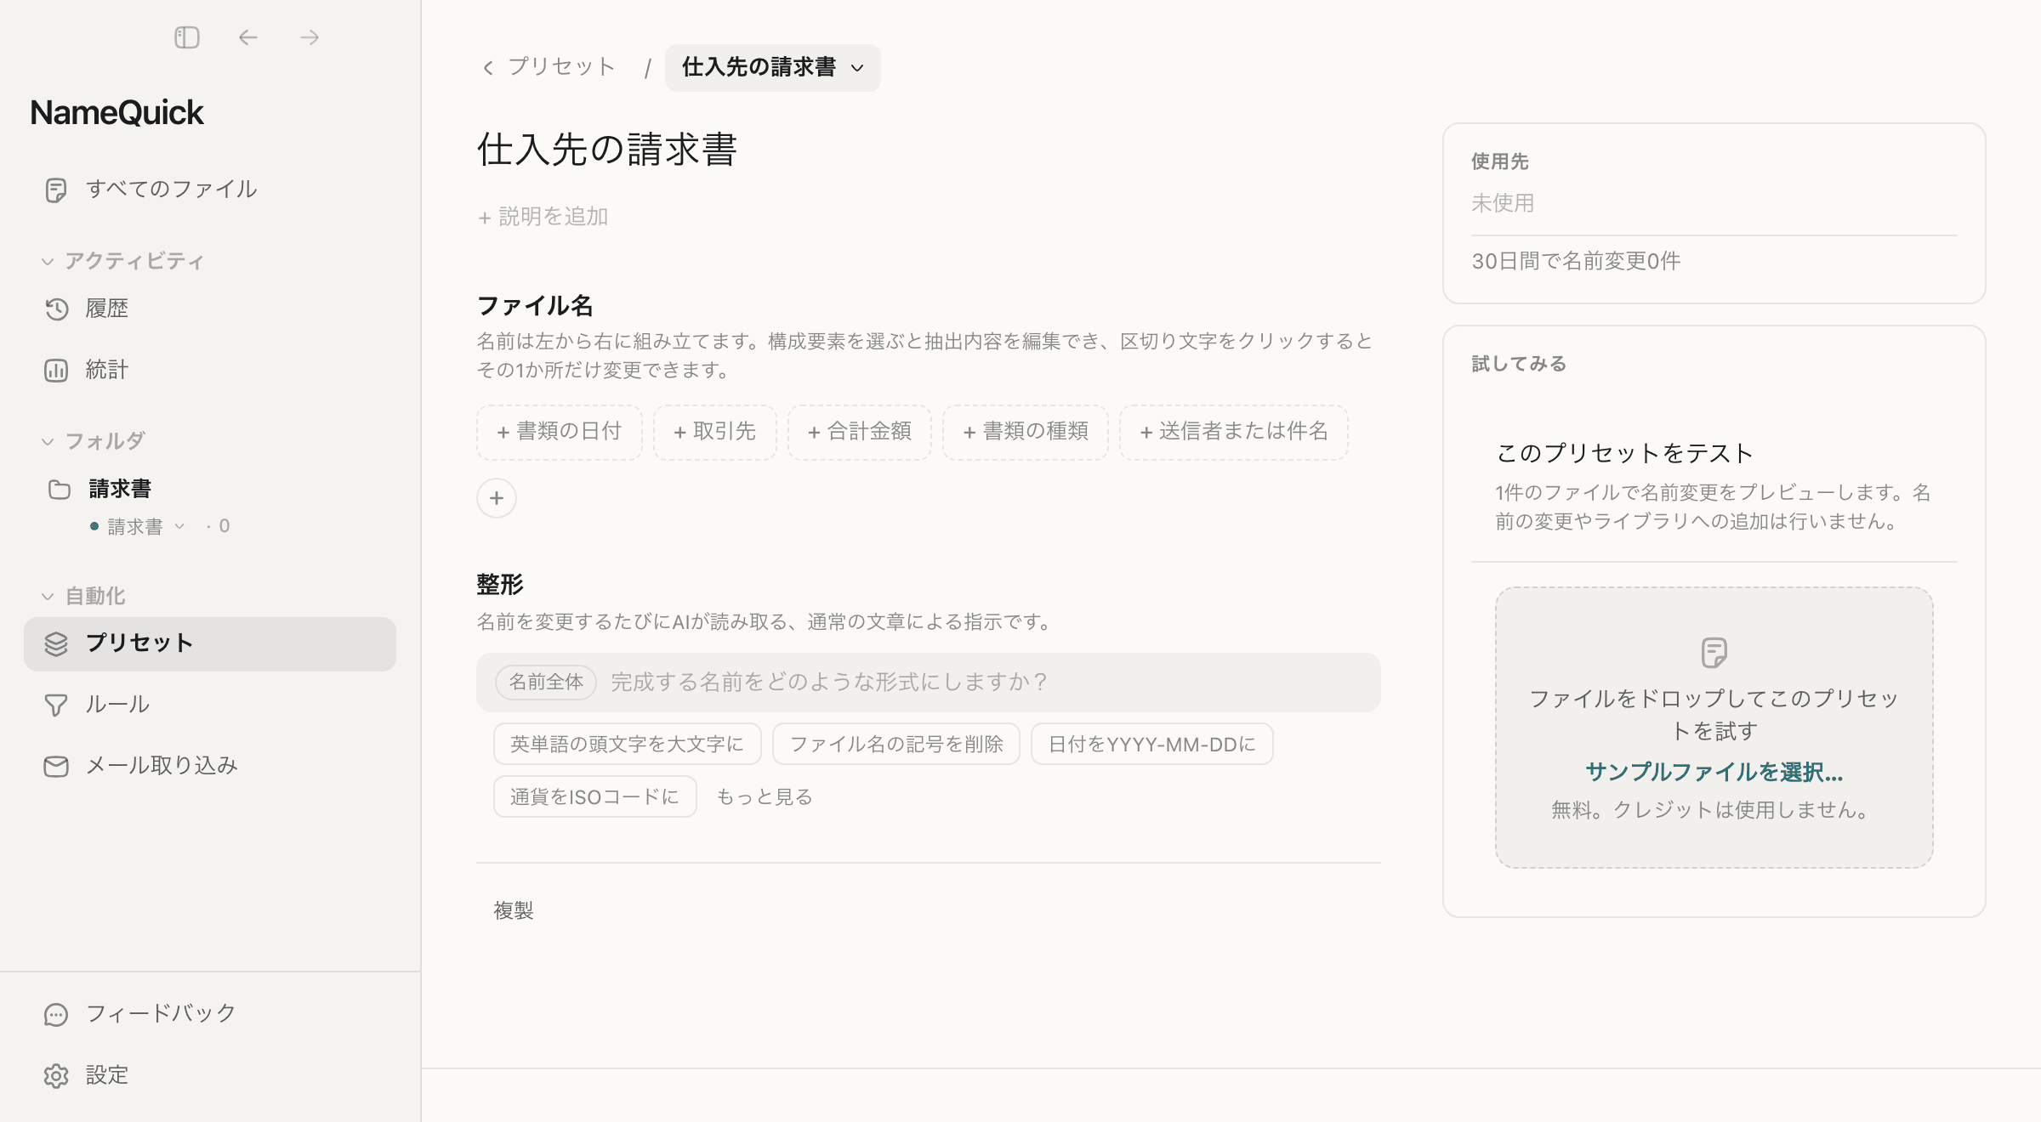Image resolution: width=2041 pixels, height=1122 pixels.
Task: Choose 英単語の頭文字を大文字に suggestion
Action: [x=628, y=745]
